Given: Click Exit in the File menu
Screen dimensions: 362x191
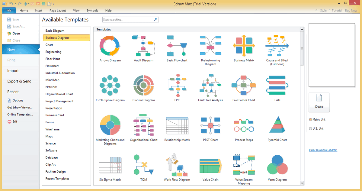Looking at the screenshot, I should point(12,121).
